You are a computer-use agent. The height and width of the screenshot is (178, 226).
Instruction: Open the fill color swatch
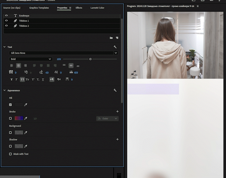click(x=19, y=104)
